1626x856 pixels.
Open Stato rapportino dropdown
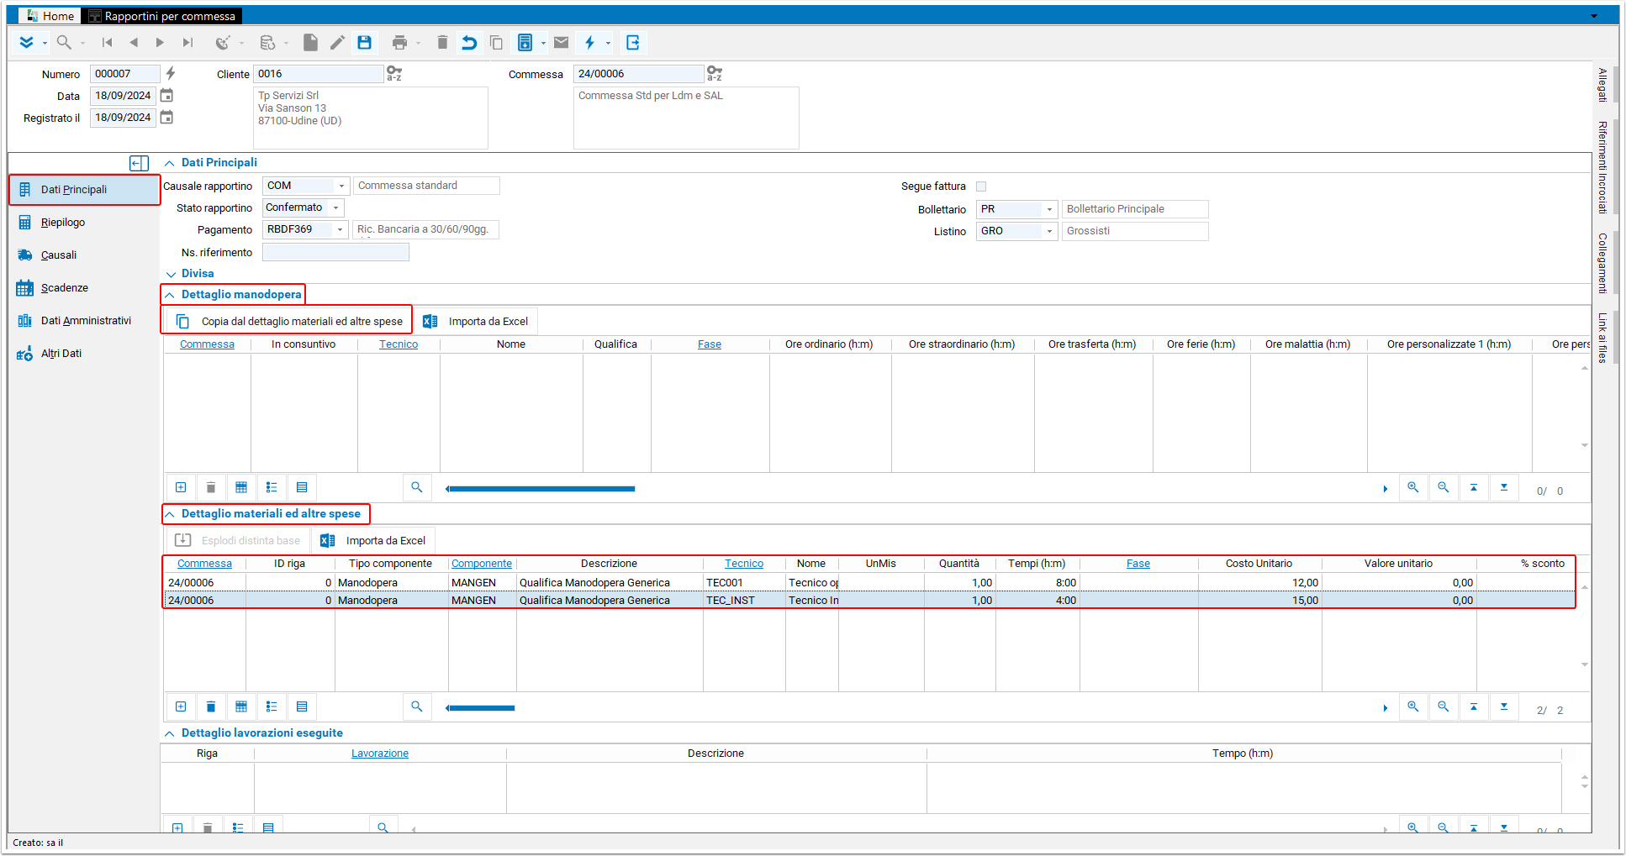point(336,207)
